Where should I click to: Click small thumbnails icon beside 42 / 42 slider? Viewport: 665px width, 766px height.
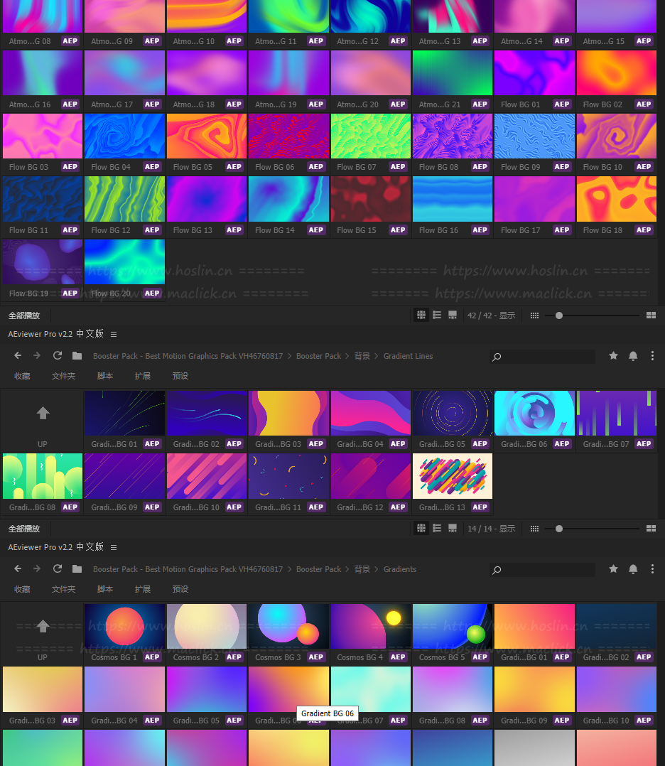[534, 315]
